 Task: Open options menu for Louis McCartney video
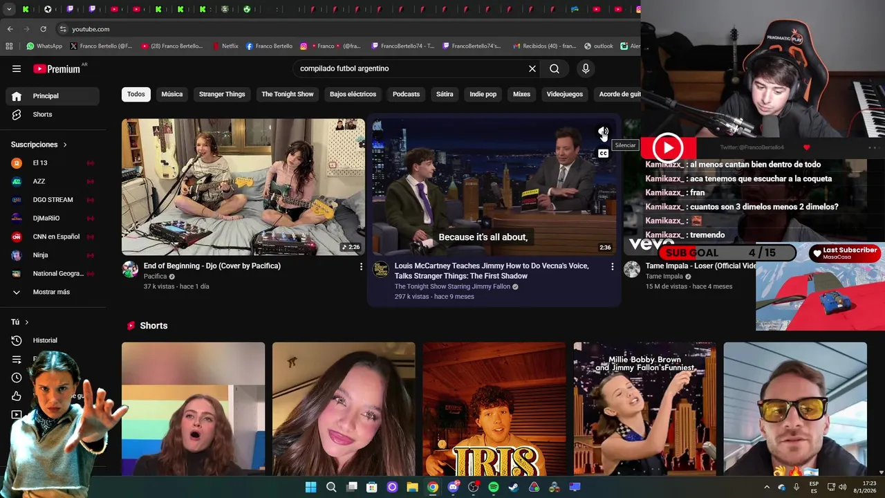(612, 266)
